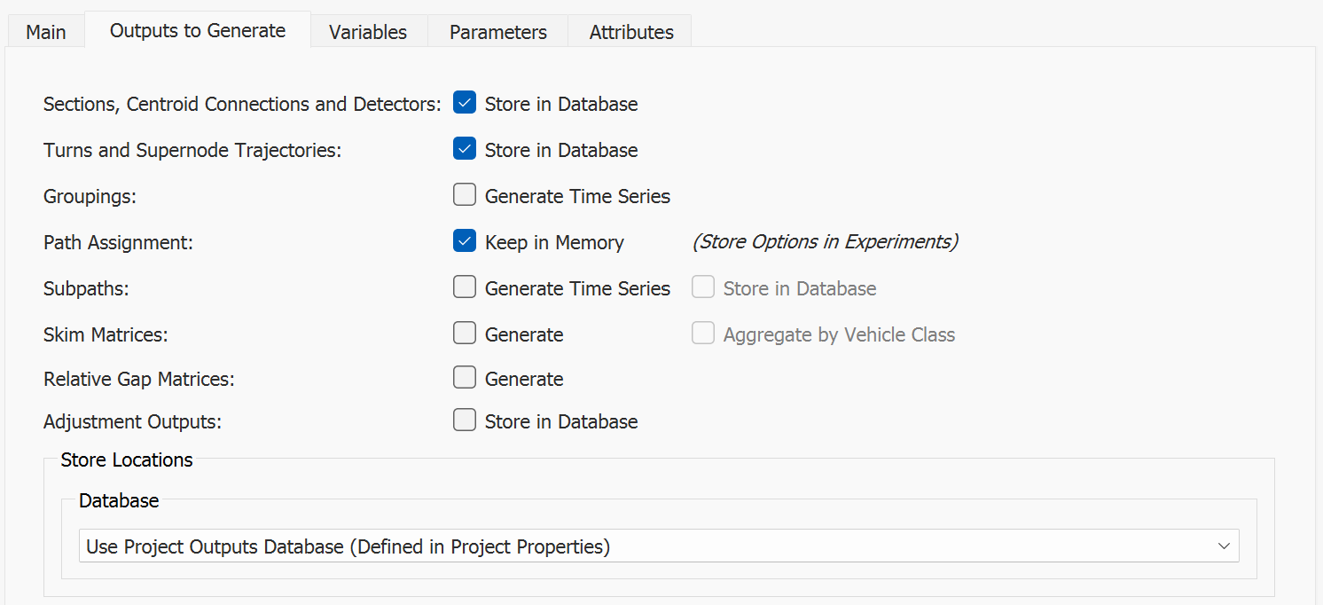Image resolution: width=1323 pixels, height=605 pixels.
Task: Click the Store Options in Experiments note
Action: tap(825, 241)
